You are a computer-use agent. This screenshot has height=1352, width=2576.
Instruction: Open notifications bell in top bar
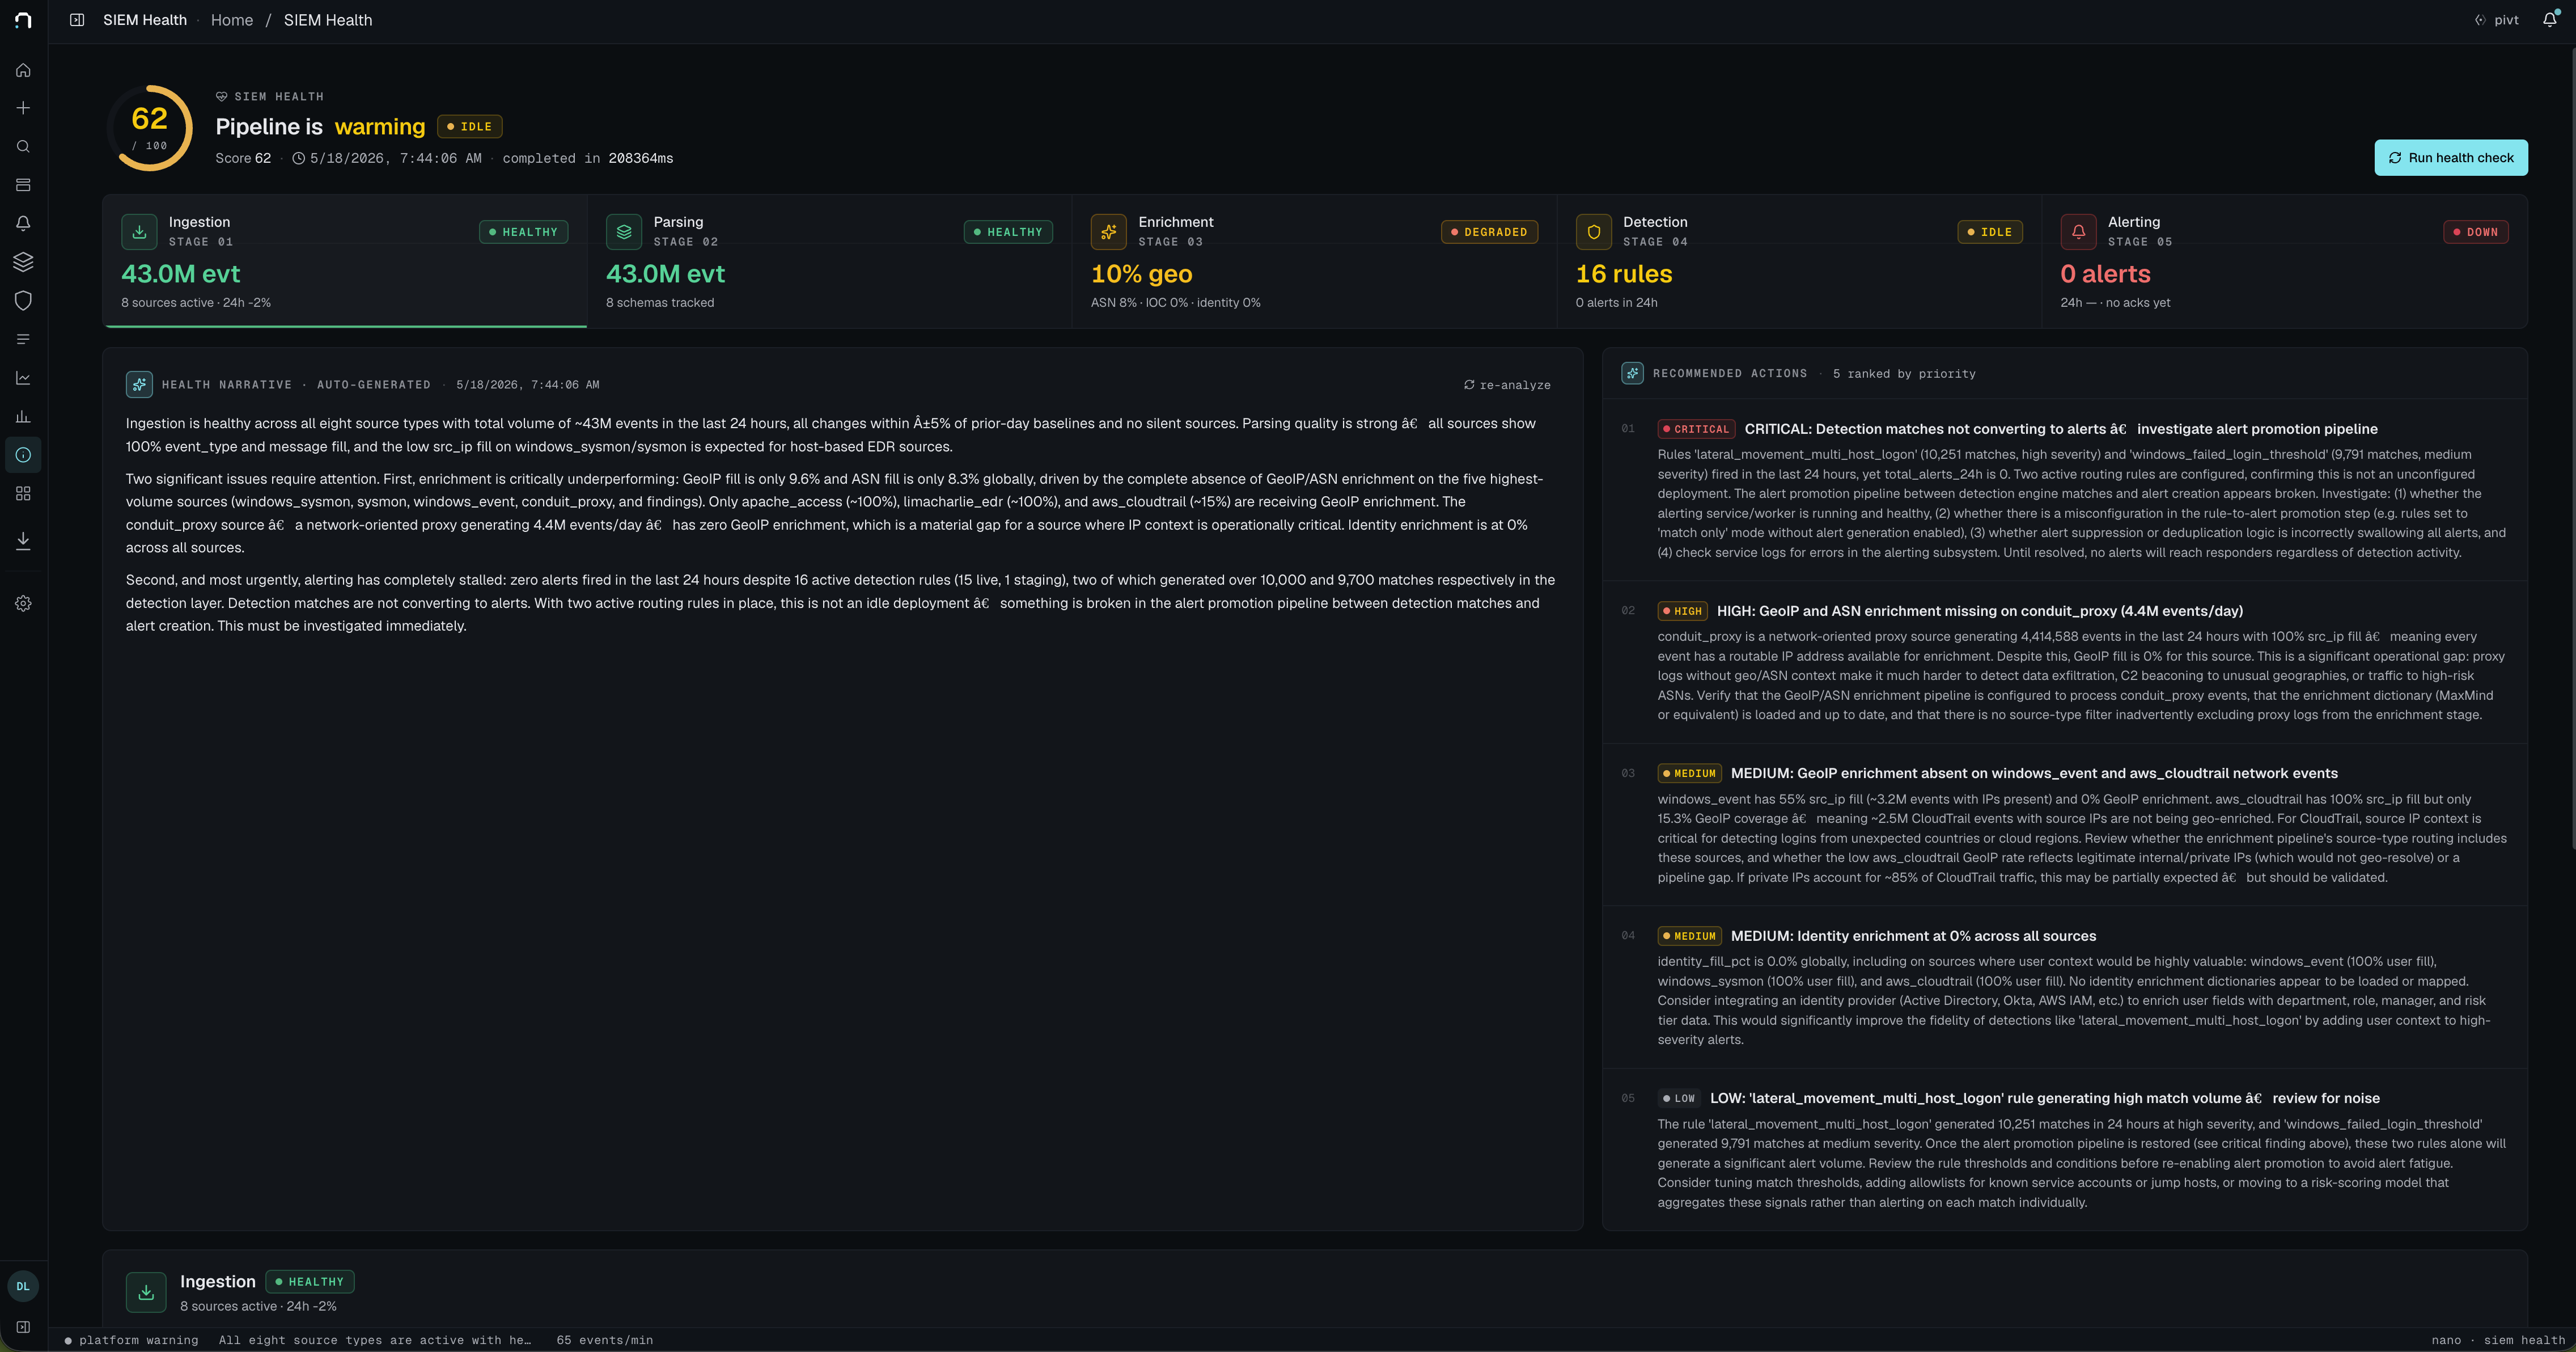pos(2549,20)
